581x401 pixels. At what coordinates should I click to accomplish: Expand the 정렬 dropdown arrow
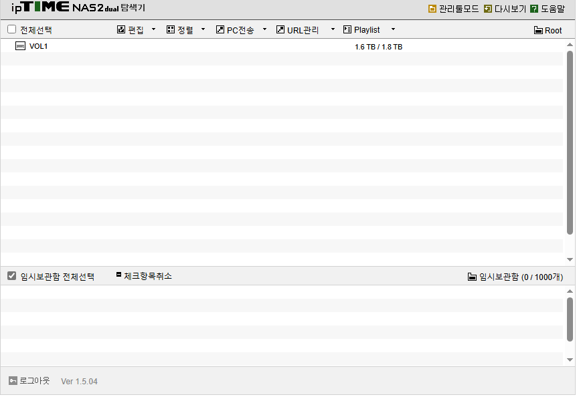tap(203, 29)
